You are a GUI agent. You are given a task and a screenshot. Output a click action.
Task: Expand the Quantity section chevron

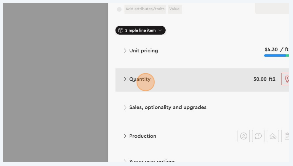point(125,79)
